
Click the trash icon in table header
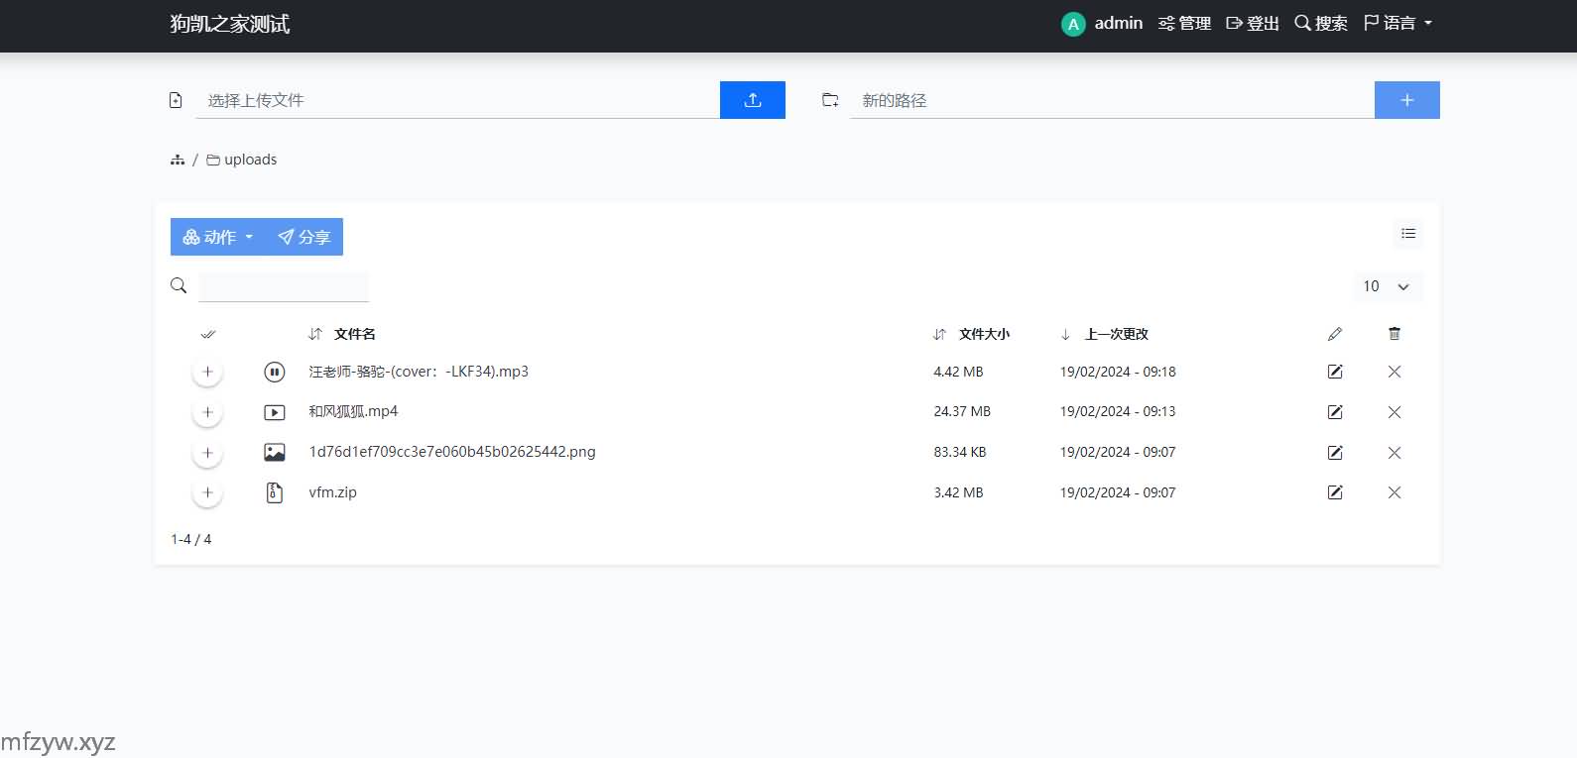click(x=1394, y=334)
